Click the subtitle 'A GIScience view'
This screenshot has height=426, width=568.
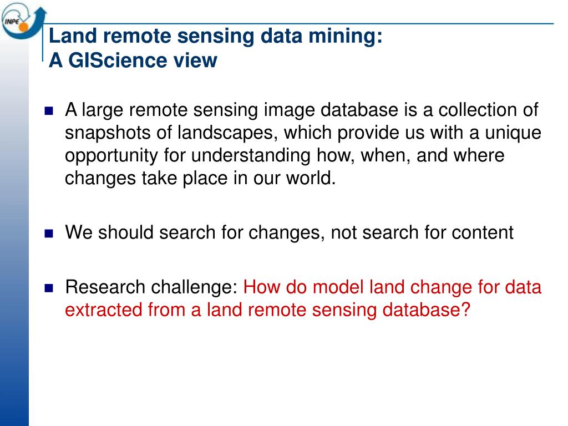coord(133,60)
